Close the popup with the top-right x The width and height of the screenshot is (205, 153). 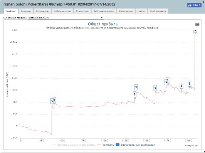coord(204,2)
